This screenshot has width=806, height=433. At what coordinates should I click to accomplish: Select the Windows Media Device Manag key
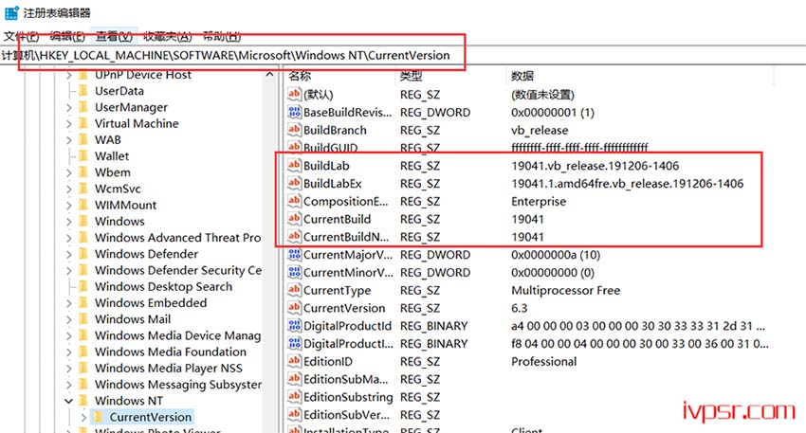click(178, 335)
